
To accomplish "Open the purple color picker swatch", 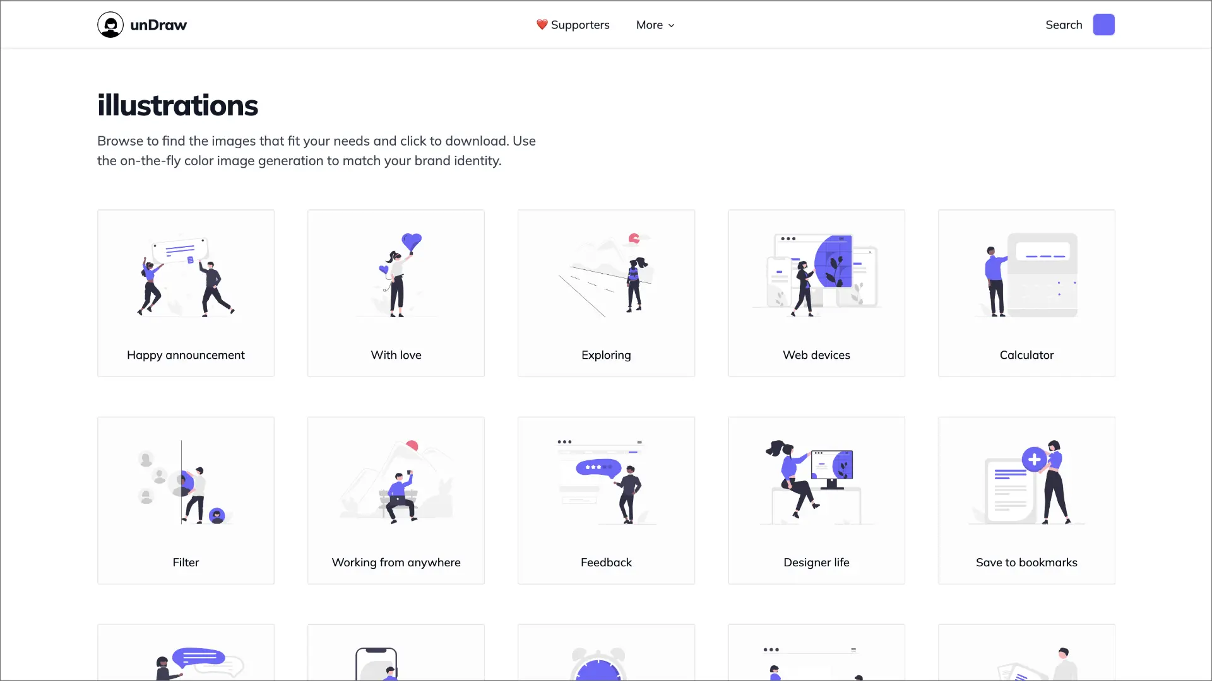I will 1103,25.
